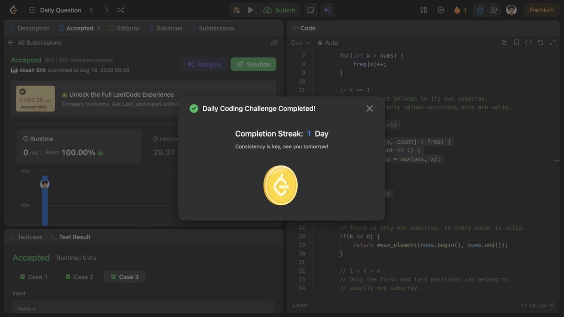This screenshot has width=564, height=317.
Task: Open the AI sparkle assistant icon
Action: 327,10
